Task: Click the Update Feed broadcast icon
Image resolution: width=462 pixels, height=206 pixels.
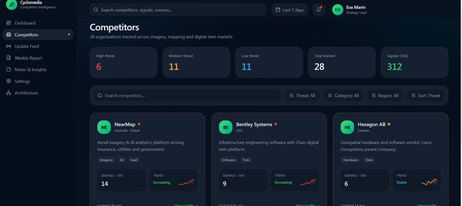Action: click(9, 46)
